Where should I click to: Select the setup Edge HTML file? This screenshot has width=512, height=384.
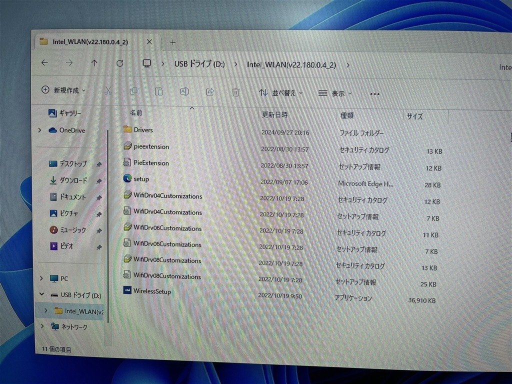pyautogui.click(x=136, y=179)
